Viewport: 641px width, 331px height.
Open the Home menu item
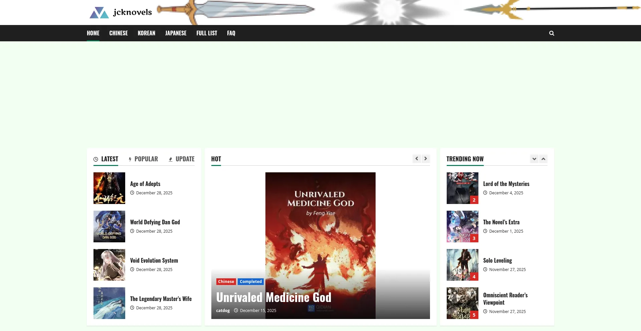click(x=93, y=33)
